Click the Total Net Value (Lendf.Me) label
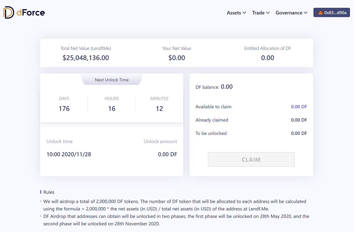The height and width of the screenshot is (232, 354). coord(86,48)
